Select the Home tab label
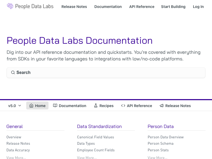The image size is (212, 159). pyautogui.click(x=40, y=106)
